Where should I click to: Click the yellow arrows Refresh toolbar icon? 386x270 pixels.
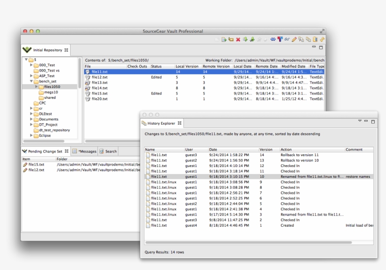[322, 40]
